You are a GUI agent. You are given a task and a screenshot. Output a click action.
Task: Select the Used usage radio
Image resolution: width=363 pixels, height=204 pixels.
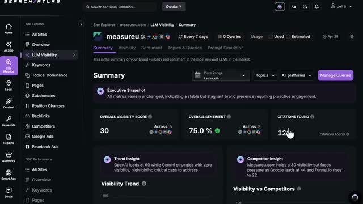[271, 36]
